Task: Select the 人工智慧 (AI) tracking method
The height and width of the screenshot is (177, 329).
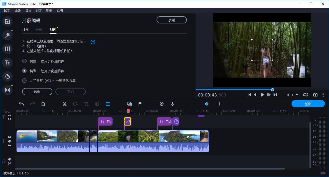Action: 24,81
